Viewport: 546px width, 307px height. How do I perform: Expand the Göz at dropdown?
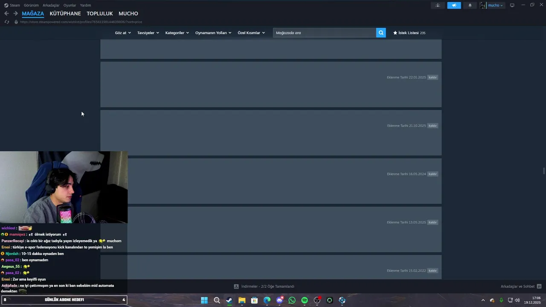[x=123, y=33]
